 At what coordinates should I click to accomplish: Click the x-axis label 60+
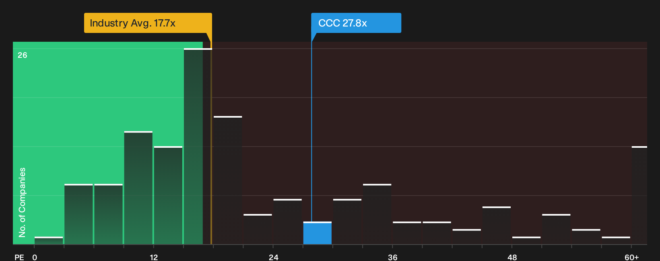pyautogui.click(x=631, y=257)
